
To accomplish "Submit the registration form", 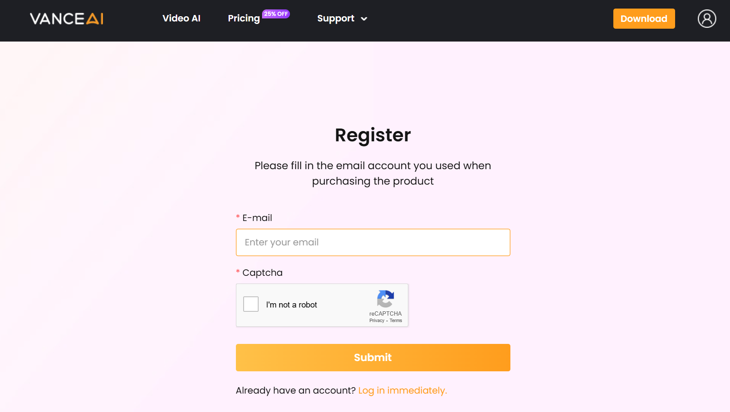I will [373, 358].
